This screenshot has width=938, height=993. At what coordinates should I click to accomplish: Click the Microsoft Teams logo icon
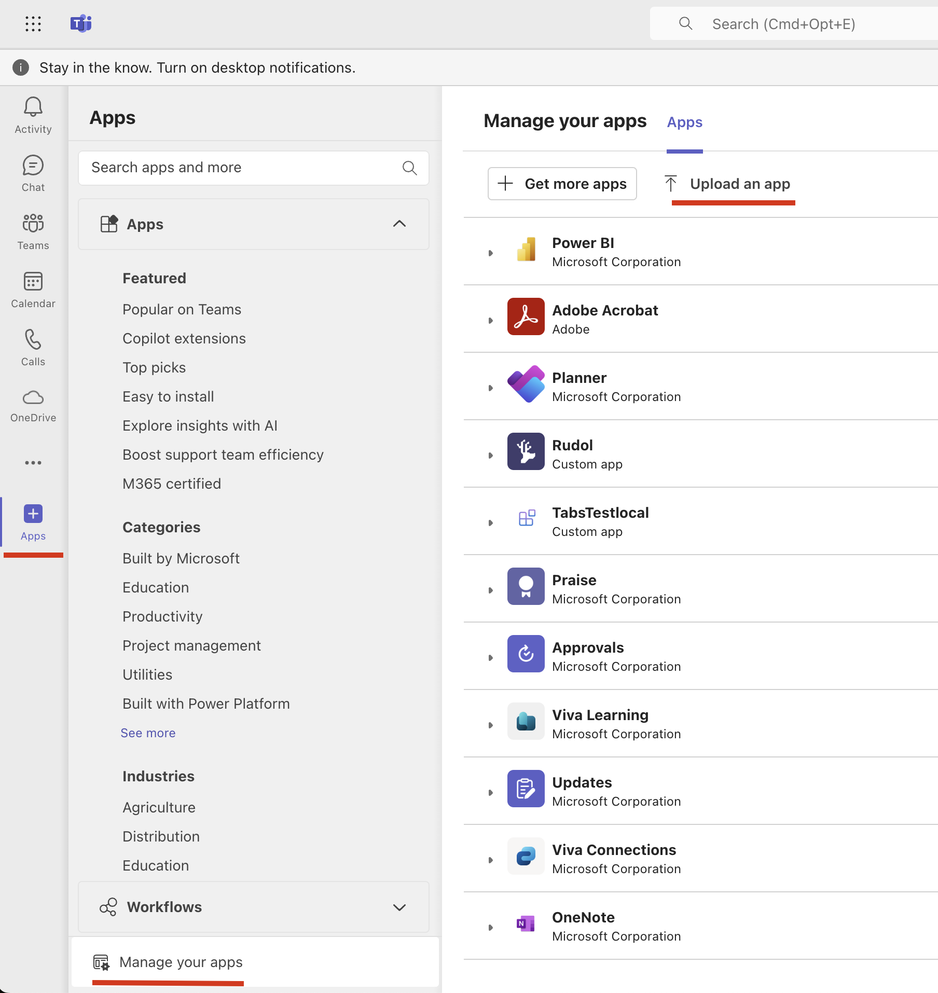(81, 24)
